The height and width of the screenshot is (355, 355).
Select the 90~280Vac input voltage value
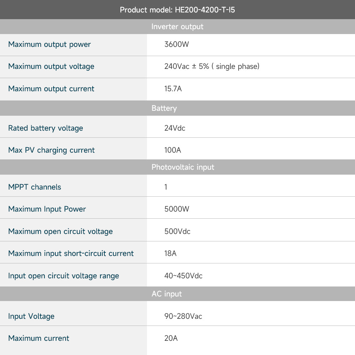click(x=183, y=316)
